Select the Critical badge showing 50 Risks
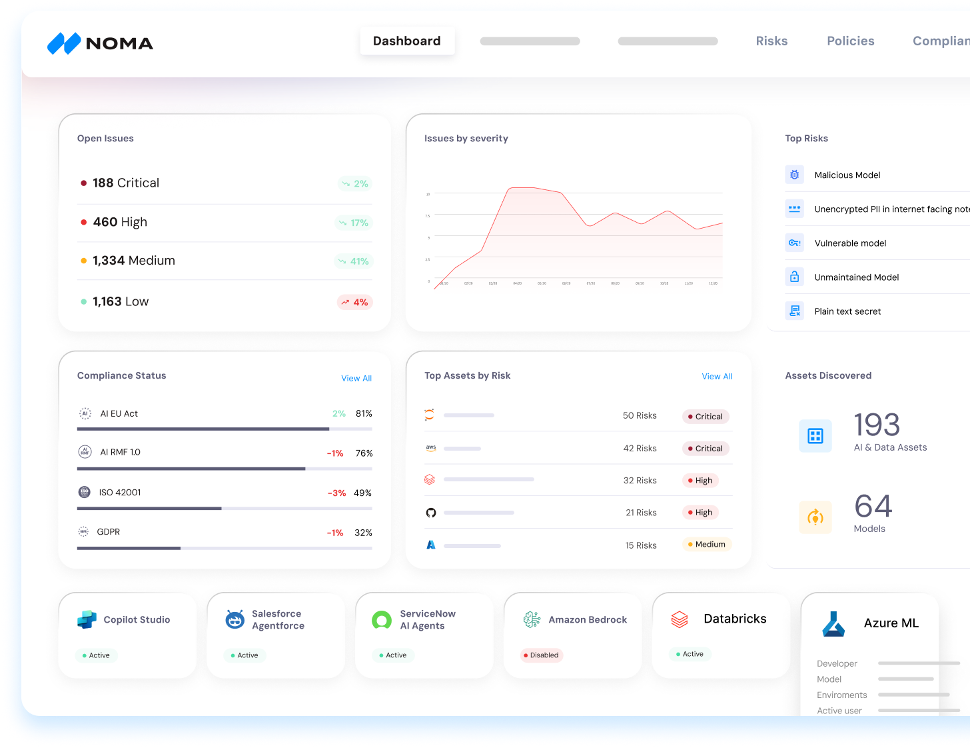Image resolution: width=970 pixels, height=748 pixels. point(706,416)
